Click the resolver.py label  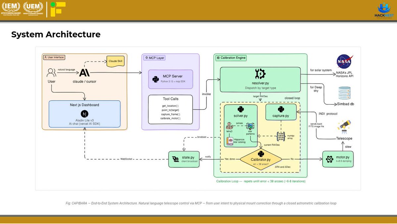click(x=260, y=83)
